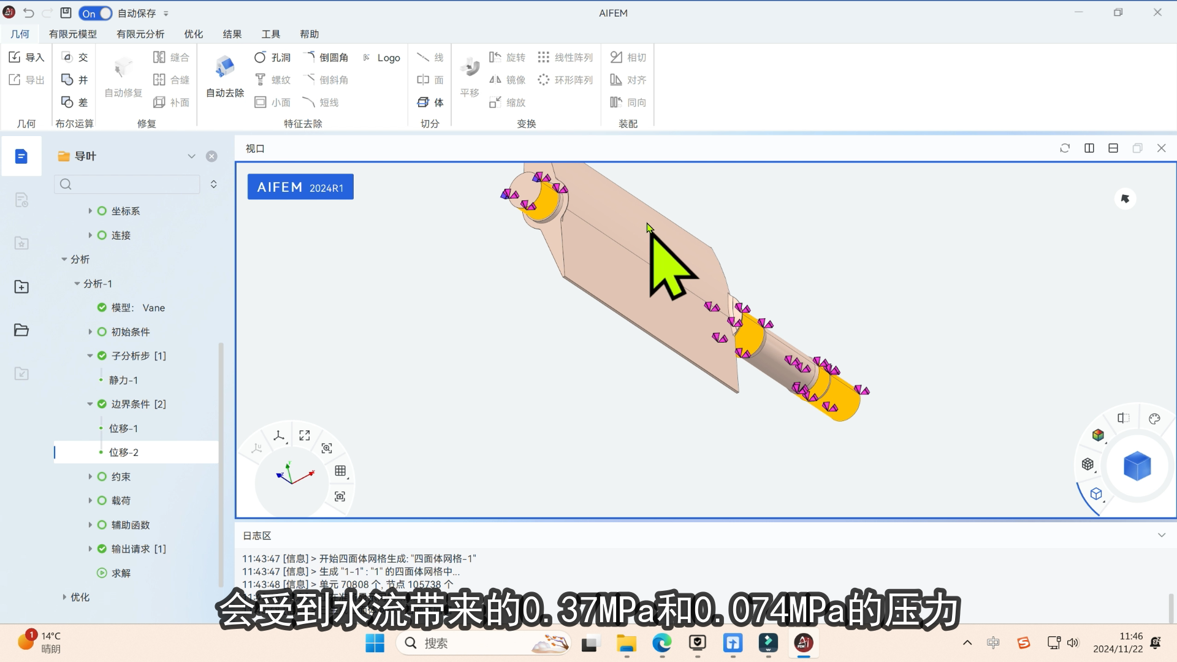Screen dimensions: 1177x662
Task: Select the 体 body split tool
Action: coord(430,102)
